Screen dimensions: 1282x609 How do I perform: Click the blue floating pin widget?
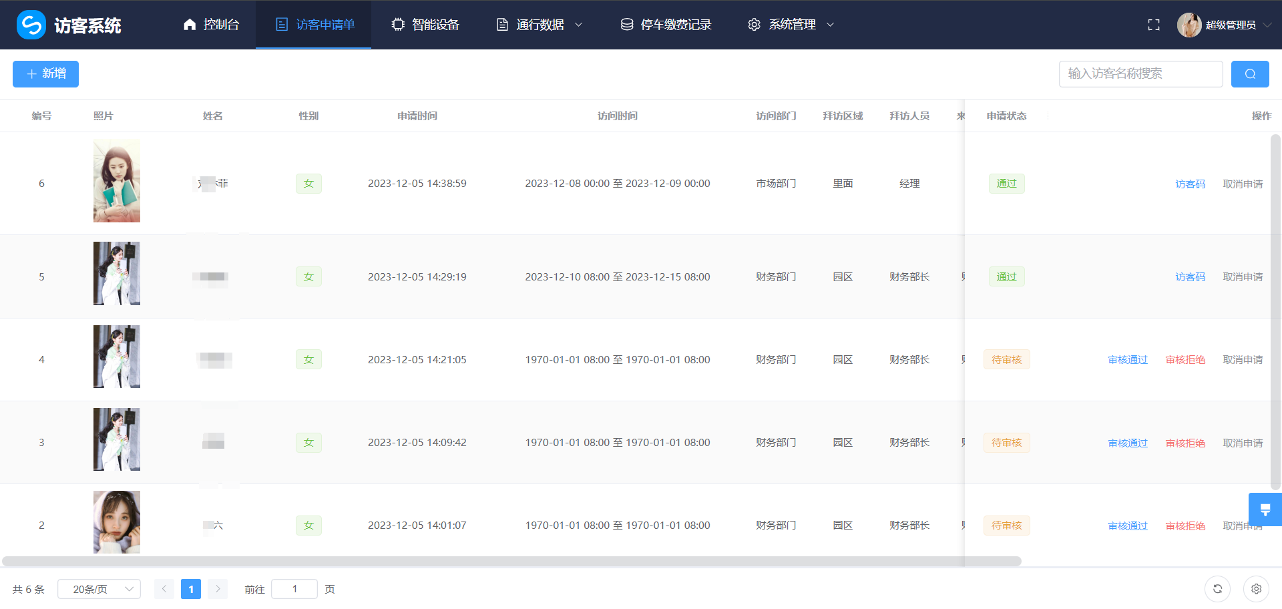(x=1265, y=510)
